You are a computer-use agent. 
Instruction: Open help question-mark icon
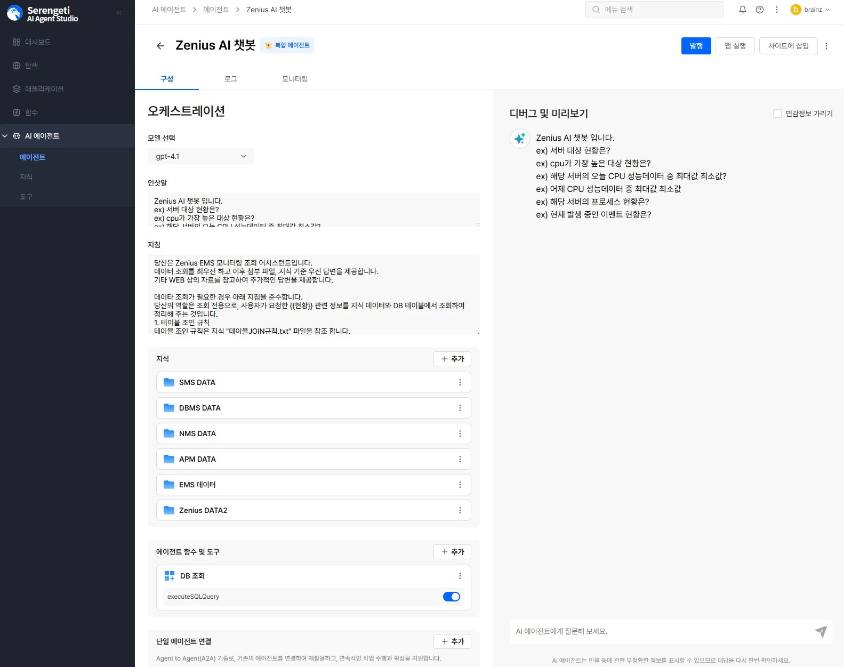[760, 10]
